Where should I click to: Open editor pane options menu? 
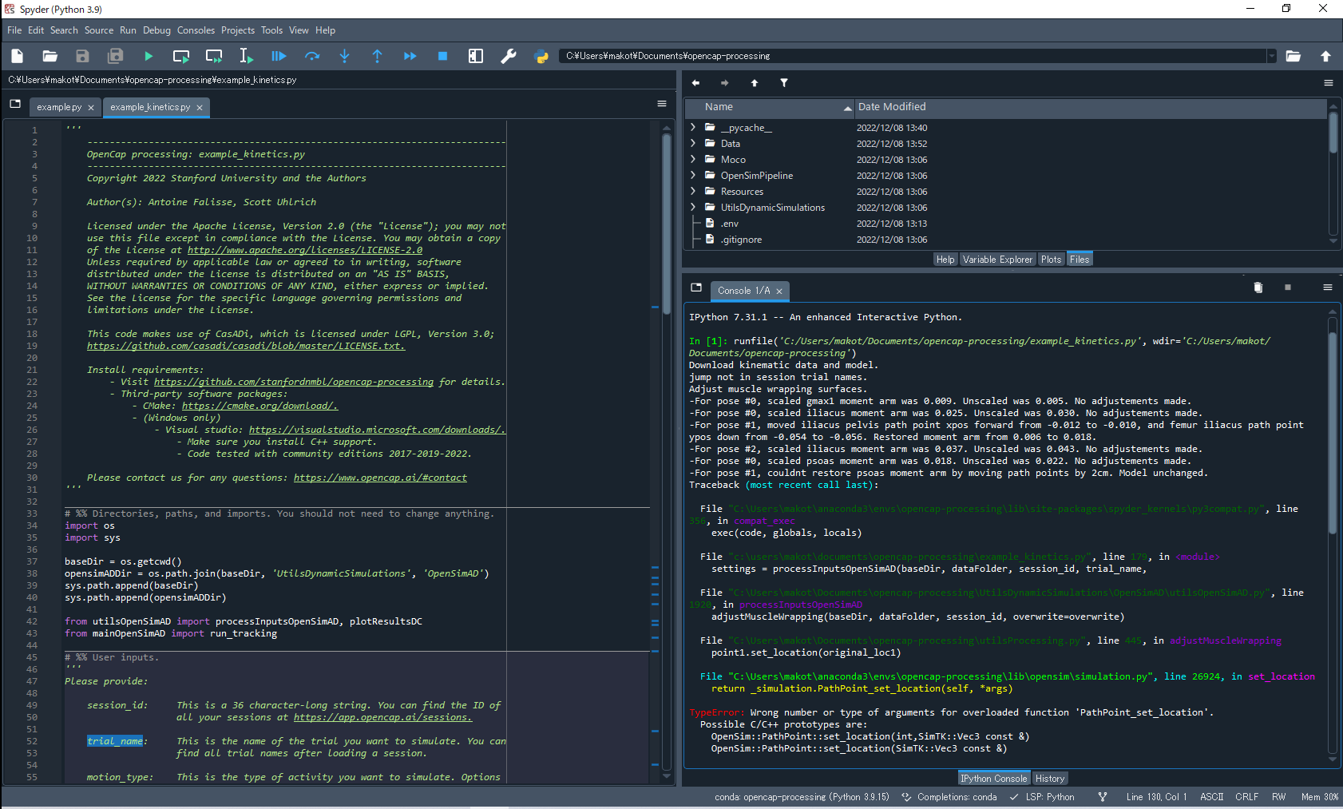pos(662,104)
